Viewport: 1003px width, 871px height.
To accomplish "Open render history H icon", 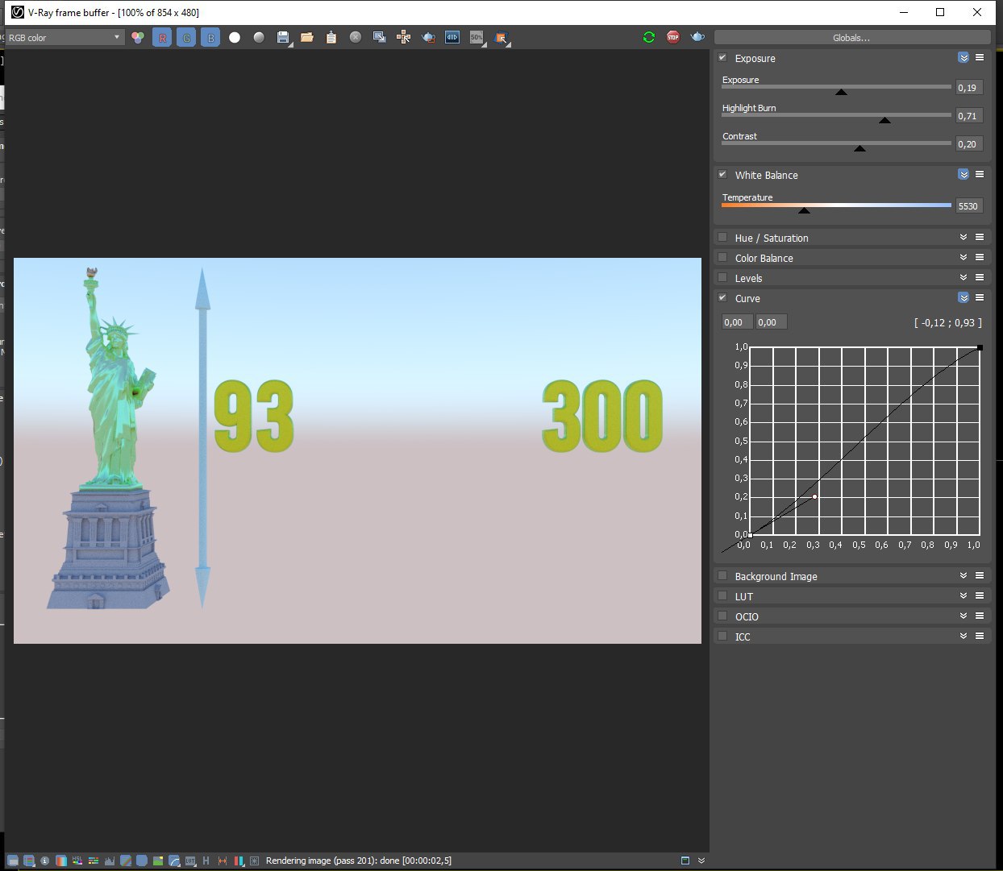I will pyautogui.click(x=206, y=861).
